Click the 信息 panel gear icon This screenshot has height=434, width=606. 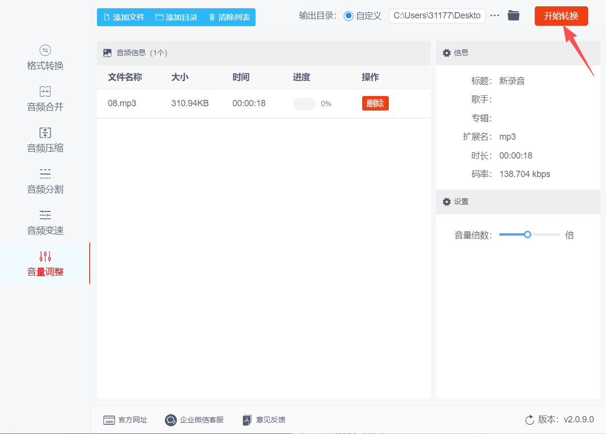point(447,53)
